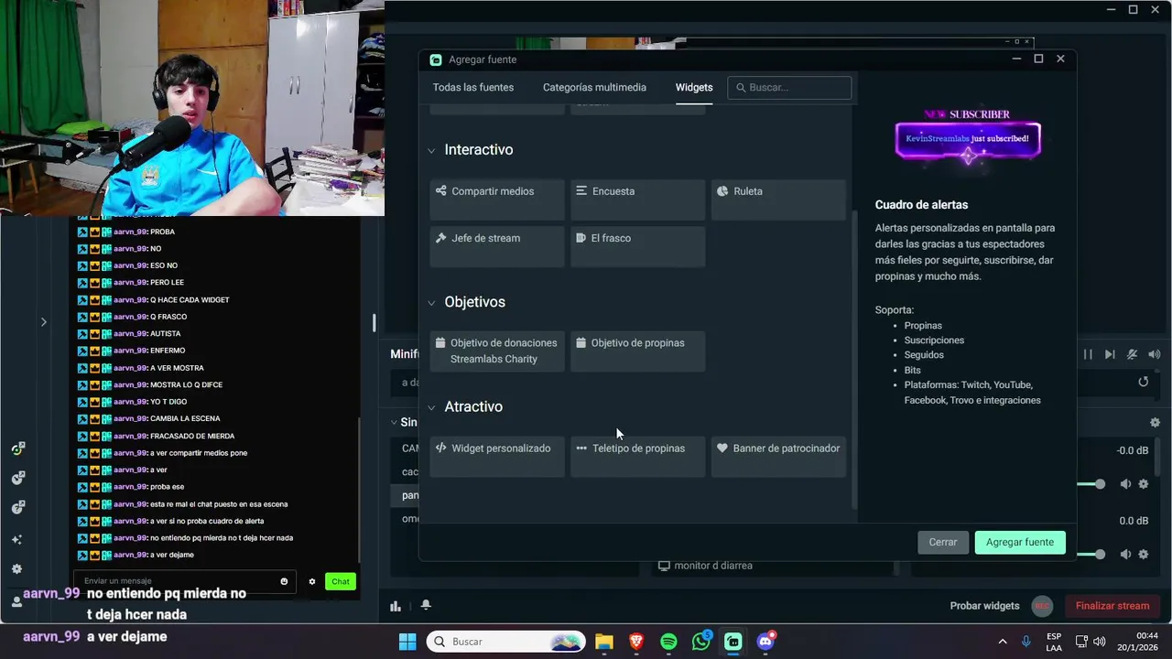This screenshot has height=659, width=1172.
Task: Click Probar widgets in bottom bar
Action: click(x=984, y=606)
